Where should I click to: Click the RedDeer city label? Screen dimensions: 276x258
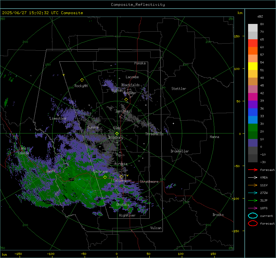click(130, 93)
